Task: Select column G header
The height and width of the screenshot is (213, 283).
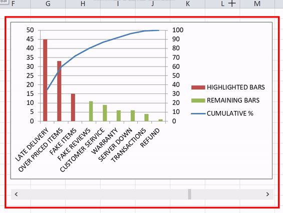Action: (x=48, y=4)
